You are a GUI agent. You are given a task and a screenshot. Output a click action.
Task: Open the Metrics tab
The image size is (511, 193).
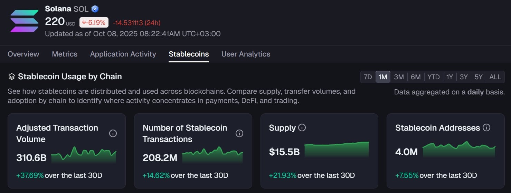click(x=65, y=54)
